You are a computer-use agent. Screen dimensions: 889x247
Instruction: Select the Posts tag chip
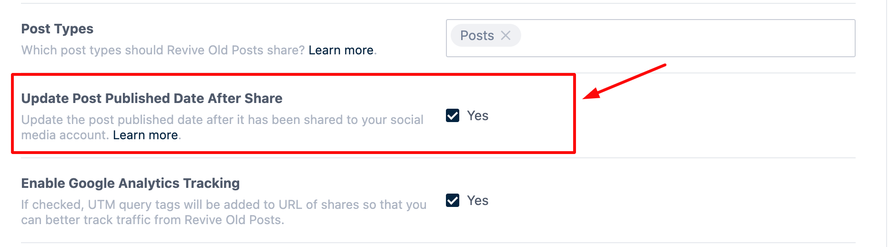pos(477,36)
